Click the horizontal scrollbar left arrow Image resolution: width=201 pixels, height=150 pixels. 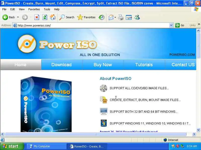coord(3,134)
